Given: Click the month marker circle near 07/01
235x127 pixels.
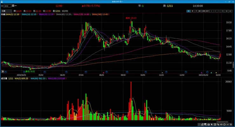Looking at the screenshot, I should (86, 72).
